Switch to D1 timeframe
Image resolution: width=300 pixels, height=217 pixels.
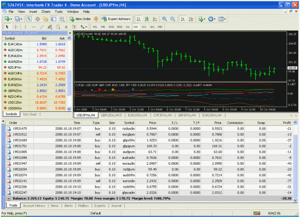pos(144,27)
